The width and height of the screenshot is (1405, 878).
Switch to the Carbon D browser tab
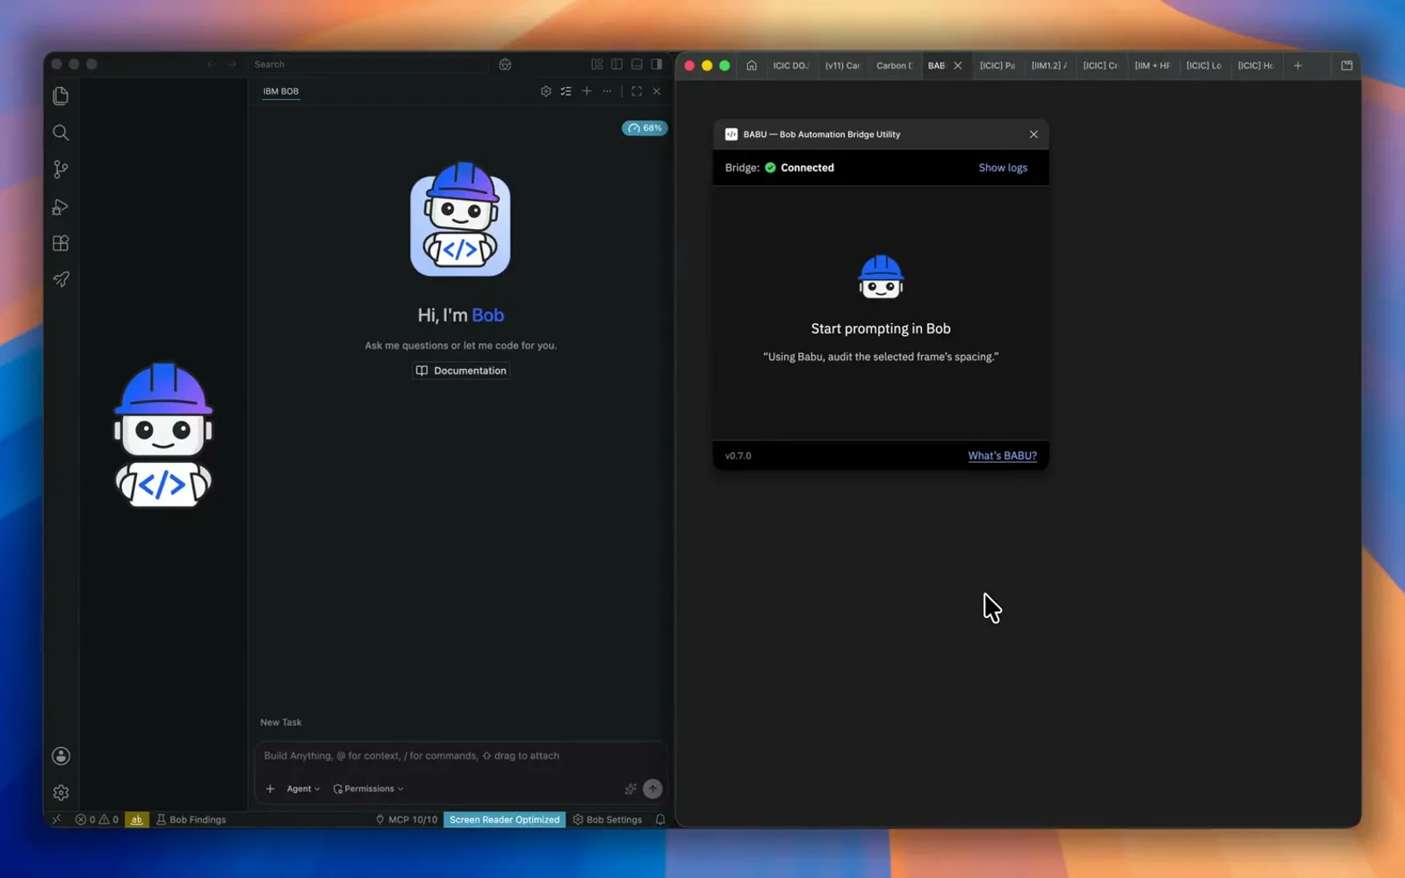click(x=894, y=66)
